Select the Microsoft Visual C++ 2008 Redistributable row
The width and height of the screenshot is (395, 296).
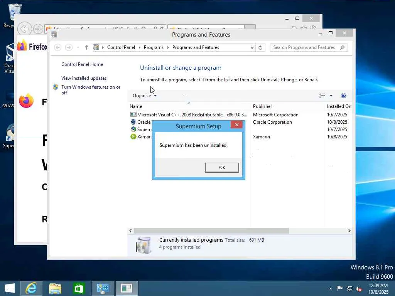click(x=241, y=114)
